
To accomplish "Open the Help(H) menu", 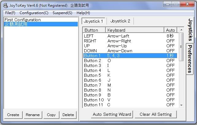I will pos(83,13).
